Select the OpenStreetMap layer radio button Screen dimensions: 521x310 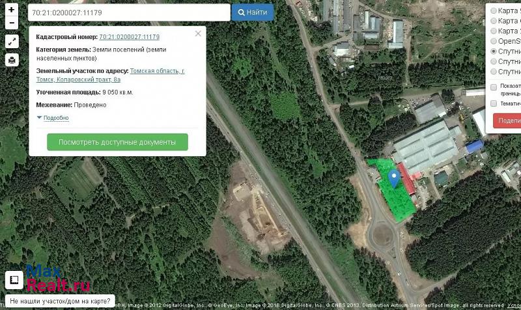point(494,41)
